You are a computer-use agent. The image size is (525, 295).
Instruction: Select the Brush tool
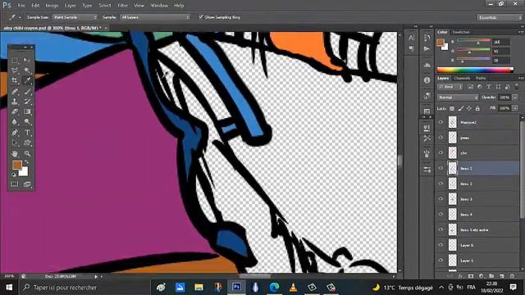[27, 91]
